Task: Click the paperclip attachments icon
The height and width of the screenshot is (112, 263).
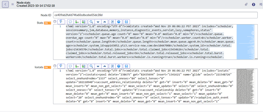Action: [x=246, y=4]
